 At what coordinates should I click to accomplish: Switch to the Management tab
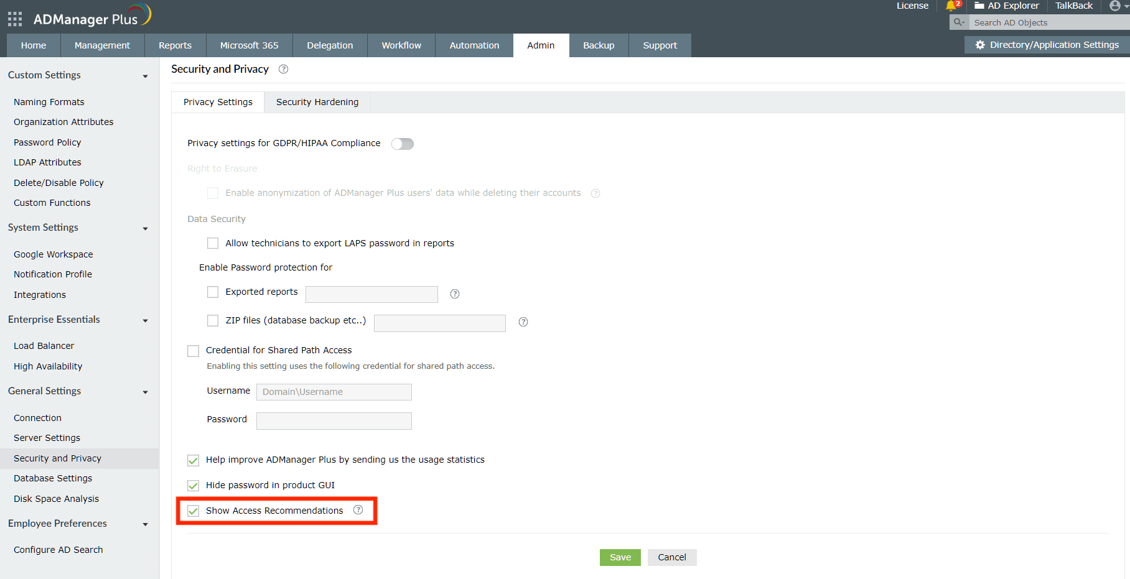[x=103, y=45]
